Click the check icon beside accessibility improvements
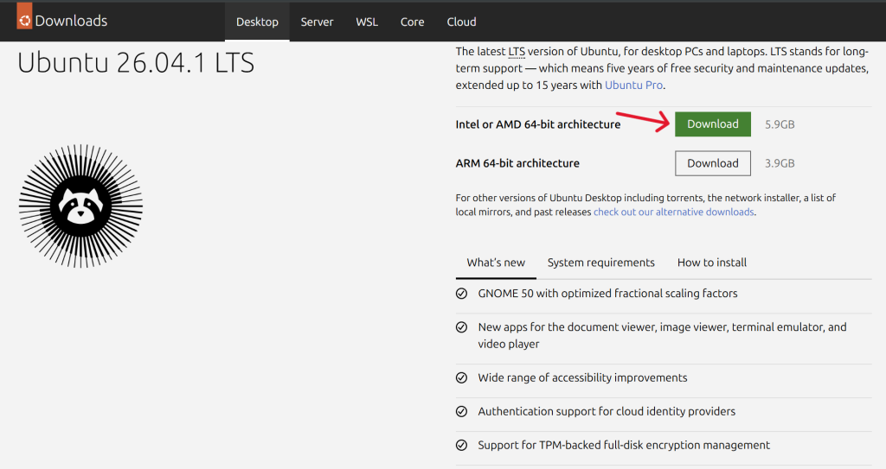This screenshot has height=469, width=886. [462, 377]
